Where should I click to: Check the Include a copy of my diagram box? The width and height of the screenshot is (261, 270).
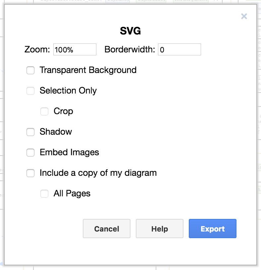tap(30, 173)
